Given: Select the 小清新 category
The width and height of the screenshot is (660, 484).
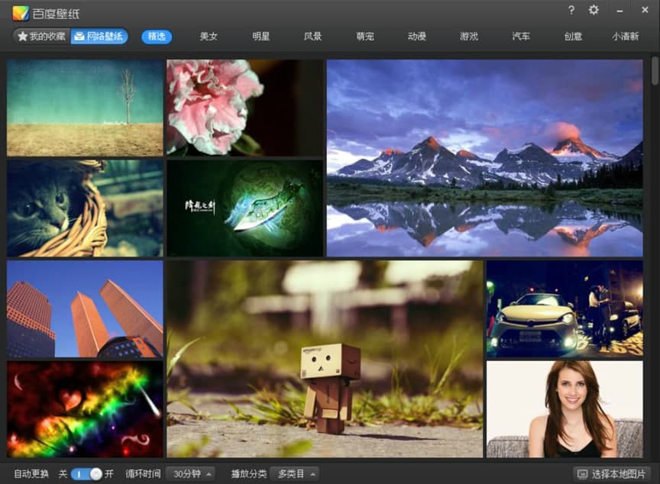Looking at the screenshot, I should point(625,37).
